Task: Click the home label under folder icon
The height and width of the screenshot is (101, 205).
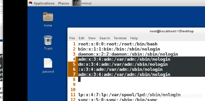Action: (48, 26)
